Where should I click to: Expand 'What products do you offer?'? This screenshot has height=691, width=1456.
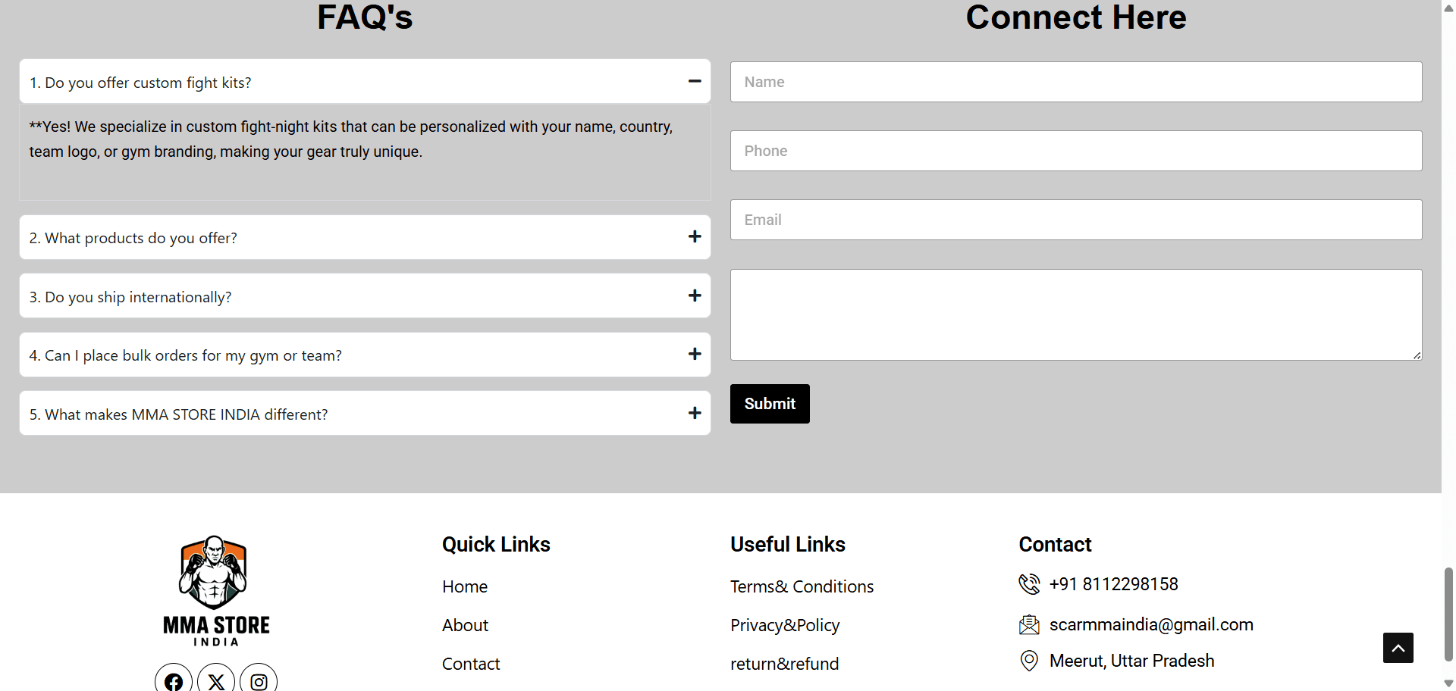[365, 237]
